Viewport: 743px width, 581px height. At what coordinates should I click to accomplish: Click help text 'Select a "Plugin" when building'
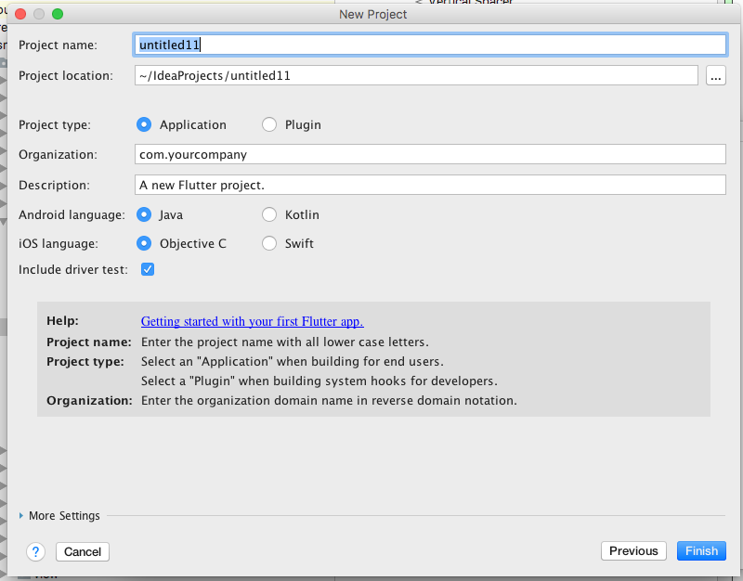tap(319, 381)
